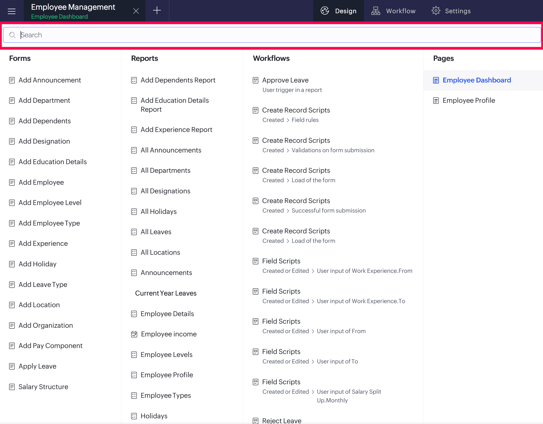Screen dimensions: 543x424
Task: Click the page icon beside Employee Profile page
Action: click(436, 101)
